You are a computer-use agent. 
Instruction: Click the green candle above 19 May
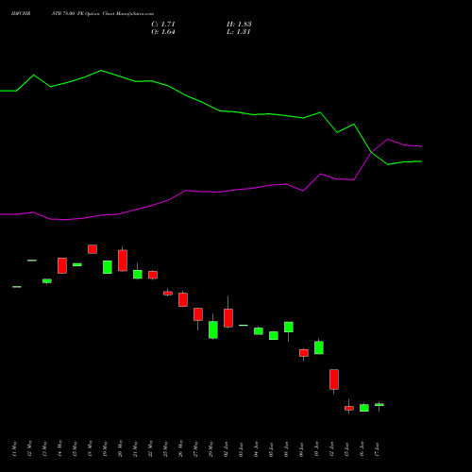(x=108, y=267)
